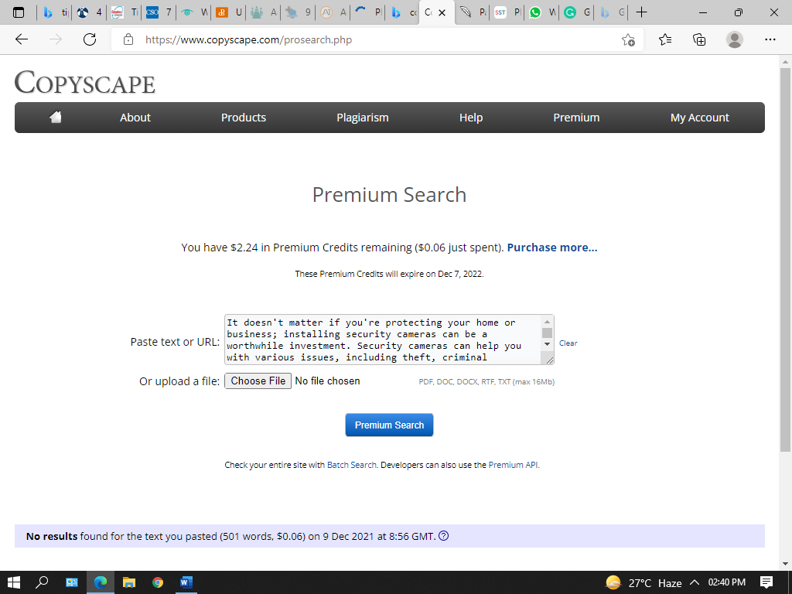
Task: Click the Choose File button
Action: 258,381
